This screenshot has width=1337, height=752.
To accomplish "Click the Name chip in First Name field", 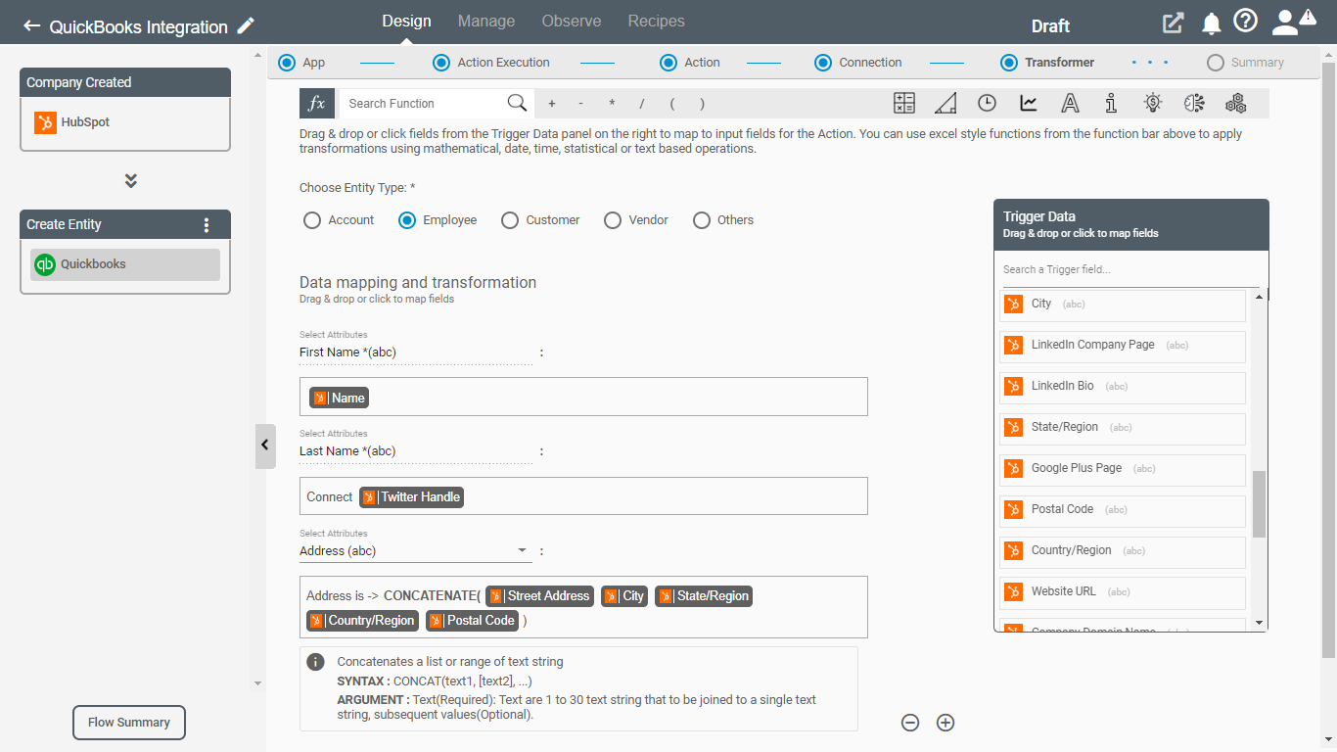I will pyautogui.click(x=339, y=398).
